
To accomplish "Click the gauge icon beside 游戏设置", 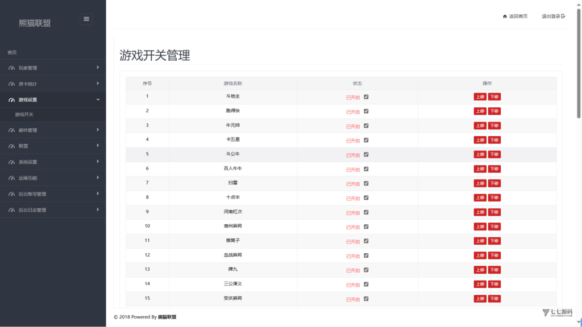I will tap(11, 100).
